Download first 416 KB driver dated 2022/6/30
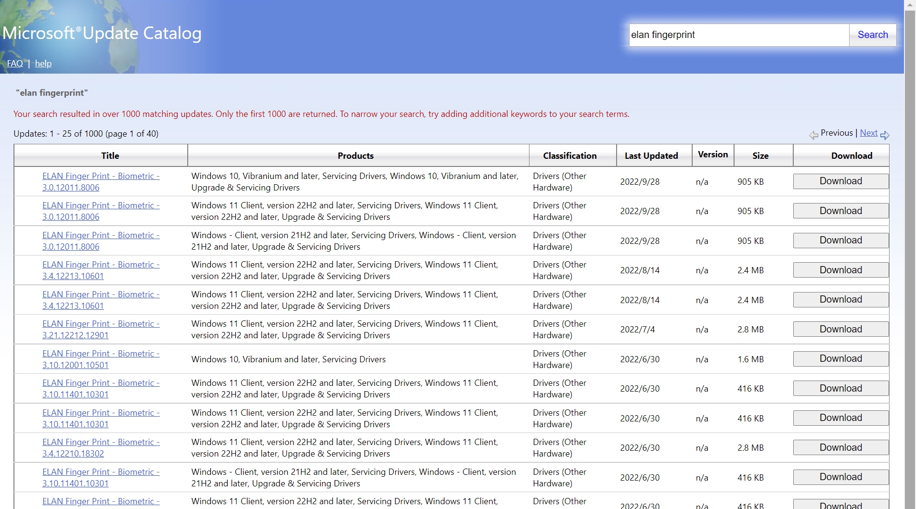 (840, 388)
